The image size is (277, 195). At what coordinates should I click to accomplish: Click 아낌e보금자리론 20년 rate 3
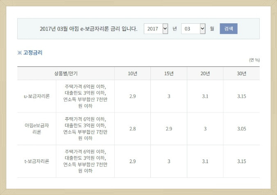coord(205,129)
